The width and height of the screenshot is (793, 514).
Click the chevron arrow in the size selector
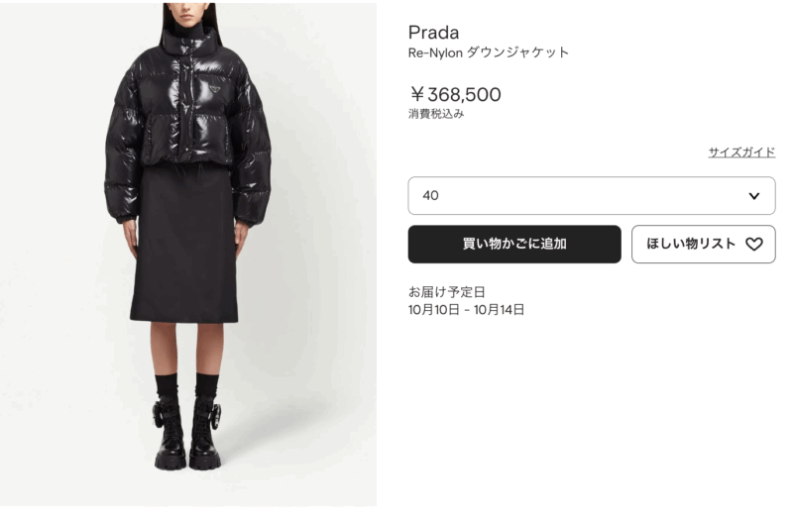tap(753, 195)
